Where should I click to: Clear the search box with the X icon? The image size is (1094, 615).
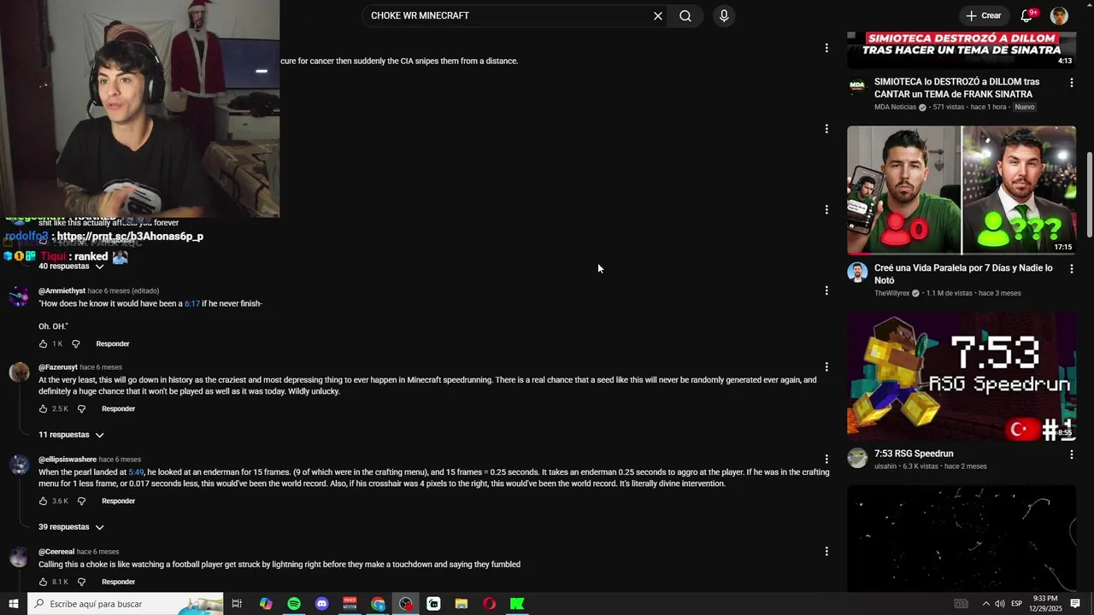point(658,15)
